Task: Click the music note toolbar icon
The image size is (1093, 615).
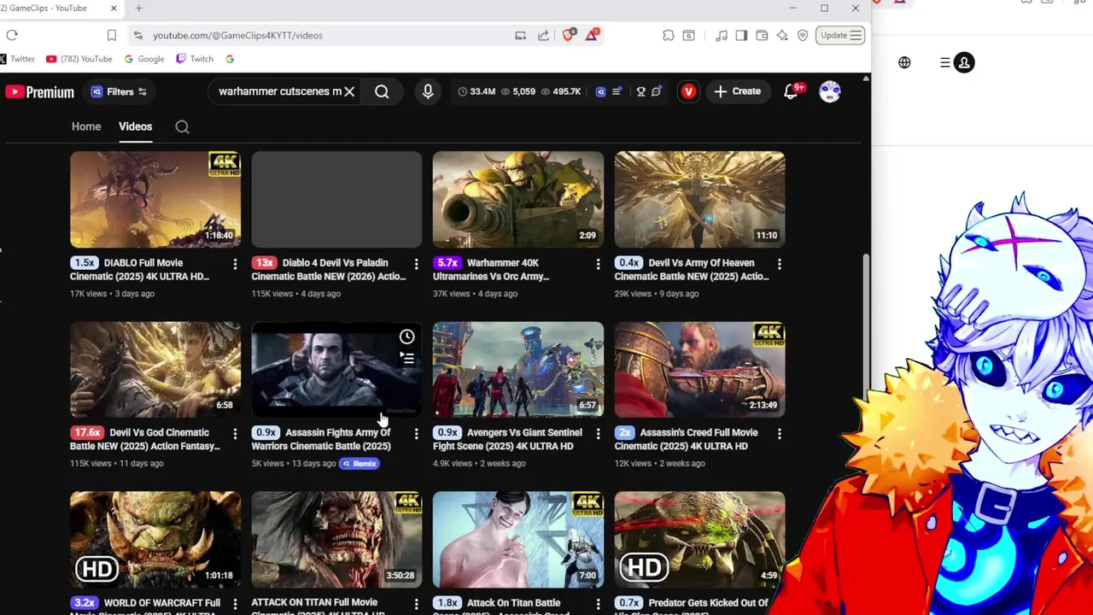Action: [x=722, y=35]
